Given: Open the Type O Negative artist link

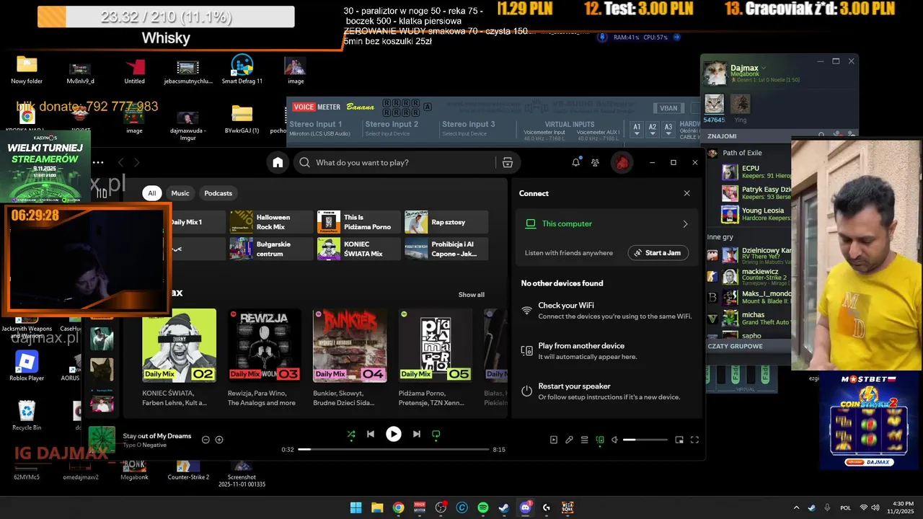Looking at the screenshot, I should (x=144, y=445).
